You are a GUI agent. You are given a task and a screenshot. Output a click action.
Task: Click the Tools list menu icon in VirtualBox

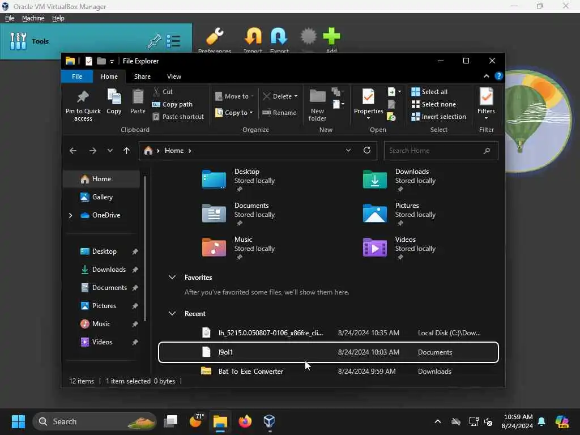(x=173, y=41)
